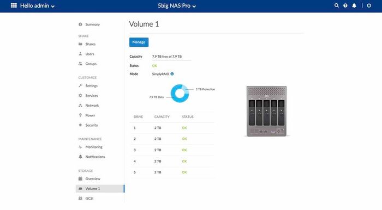This screenshot has width=382, height=210.
Task: Open the Users section
Action: [x=89, y=54]
